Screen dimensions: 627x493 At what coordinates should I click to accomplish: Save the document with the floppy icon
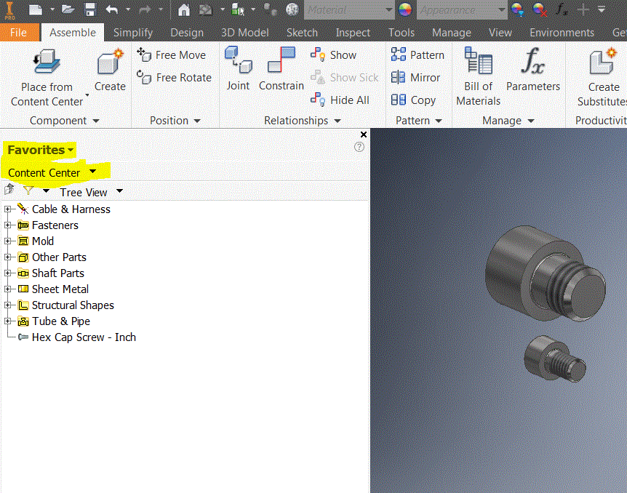pos(90,9)
